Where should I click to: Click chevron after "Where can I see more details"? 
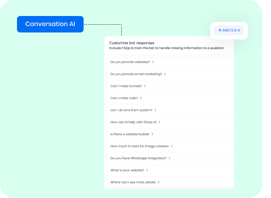(x=158, y=182)
